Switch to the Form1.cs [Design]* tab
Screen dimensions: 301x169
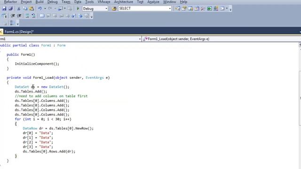[19, 31]
